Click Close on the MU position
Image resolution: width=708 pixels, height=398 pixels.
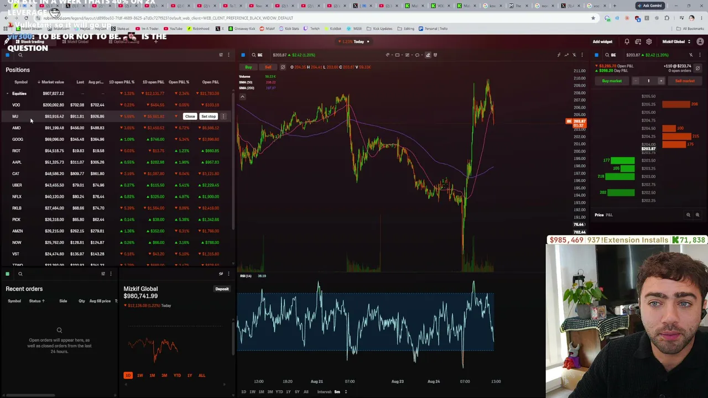tap(190, 116)
